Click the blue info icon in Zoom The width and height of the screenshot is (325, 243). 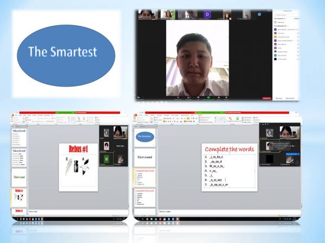click(x=259, y=14)
